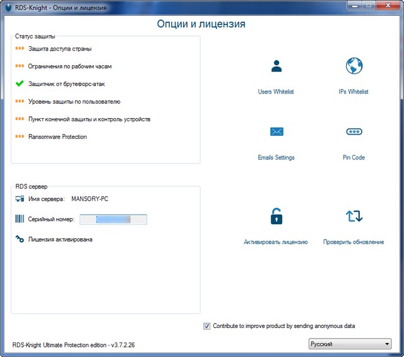Select Пункт конечной защиты и контроль устройств text
The image size is (404, 357).
point(89,119)
